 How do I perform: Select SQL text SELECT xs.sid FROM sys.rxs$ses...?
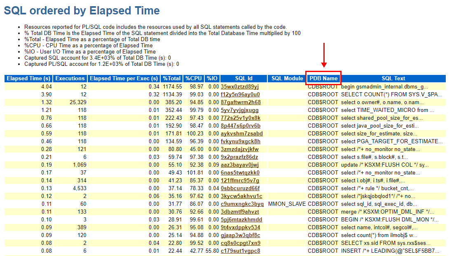(386, 243)
